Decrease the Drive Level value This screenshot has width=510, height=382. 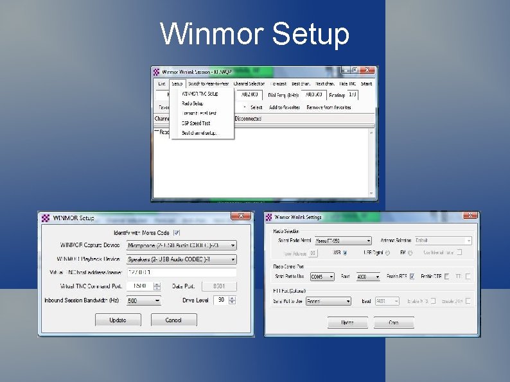[x=233, y=302]
